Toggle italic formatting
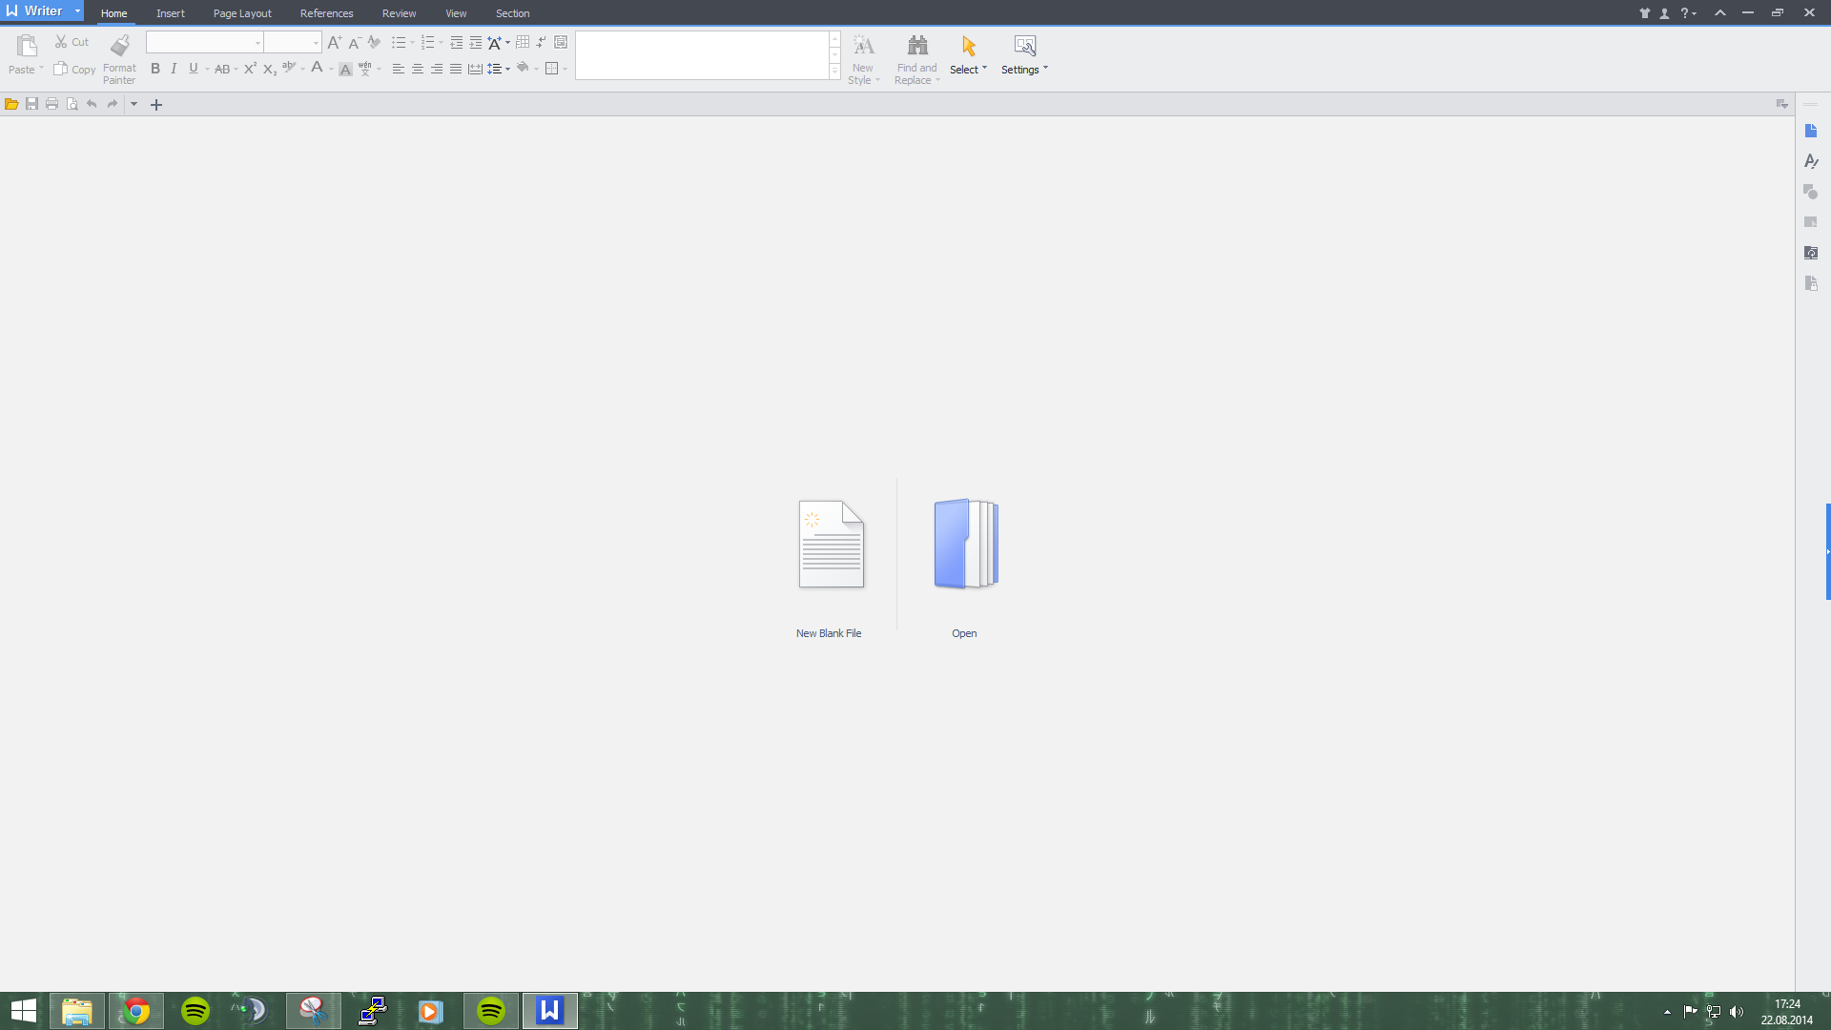The width and height of the screenshot is (1831, 1030). 174,69
